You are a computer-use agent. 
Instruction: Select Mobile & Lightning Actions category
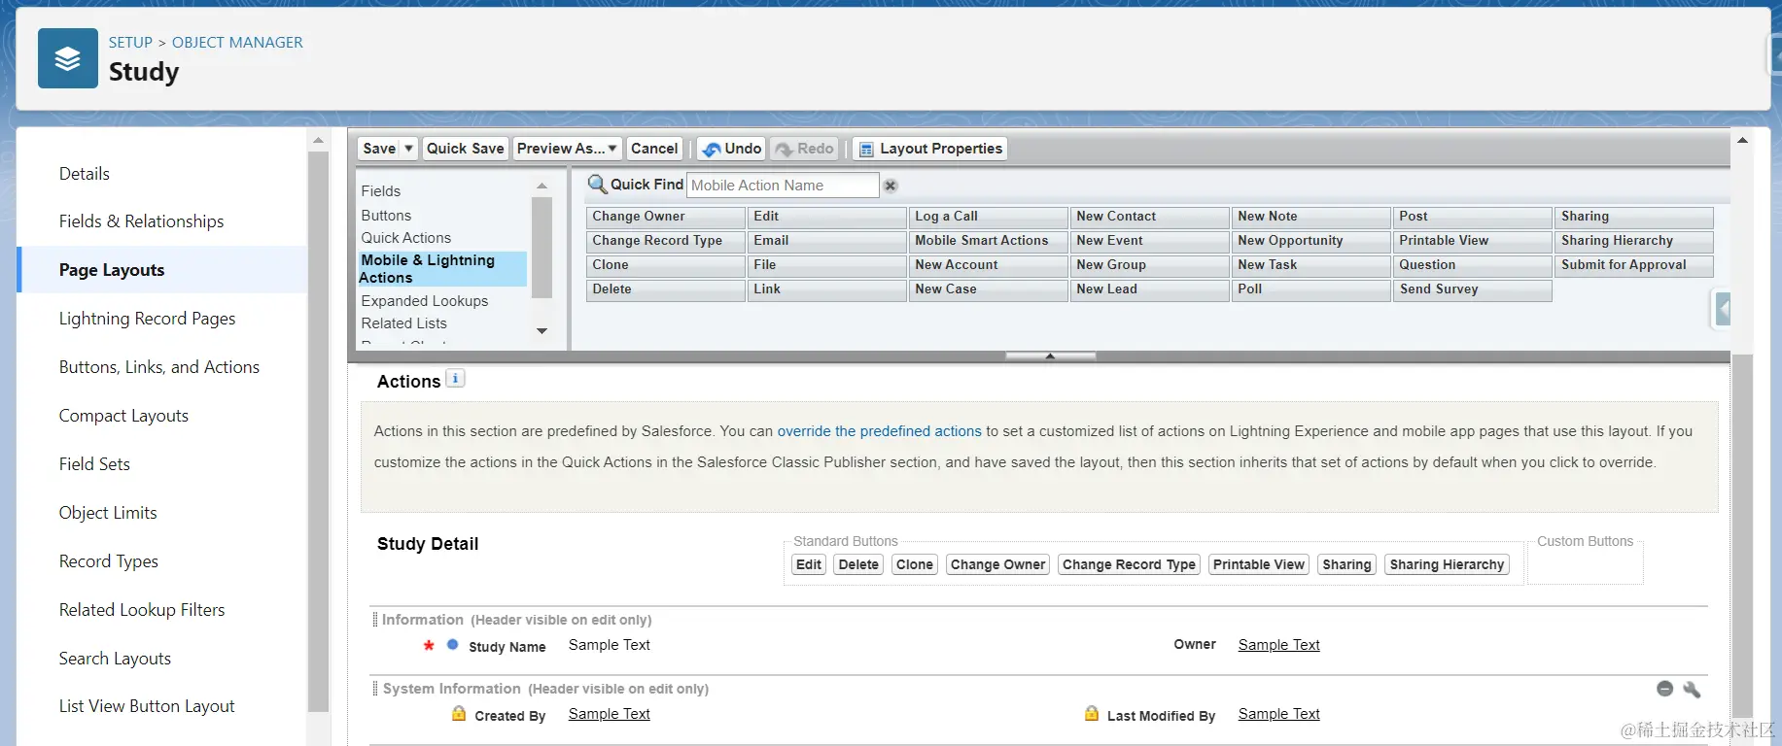tap(442, 269)
